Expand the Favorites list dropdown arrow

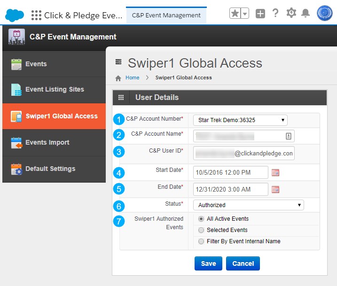pos(245,14)
